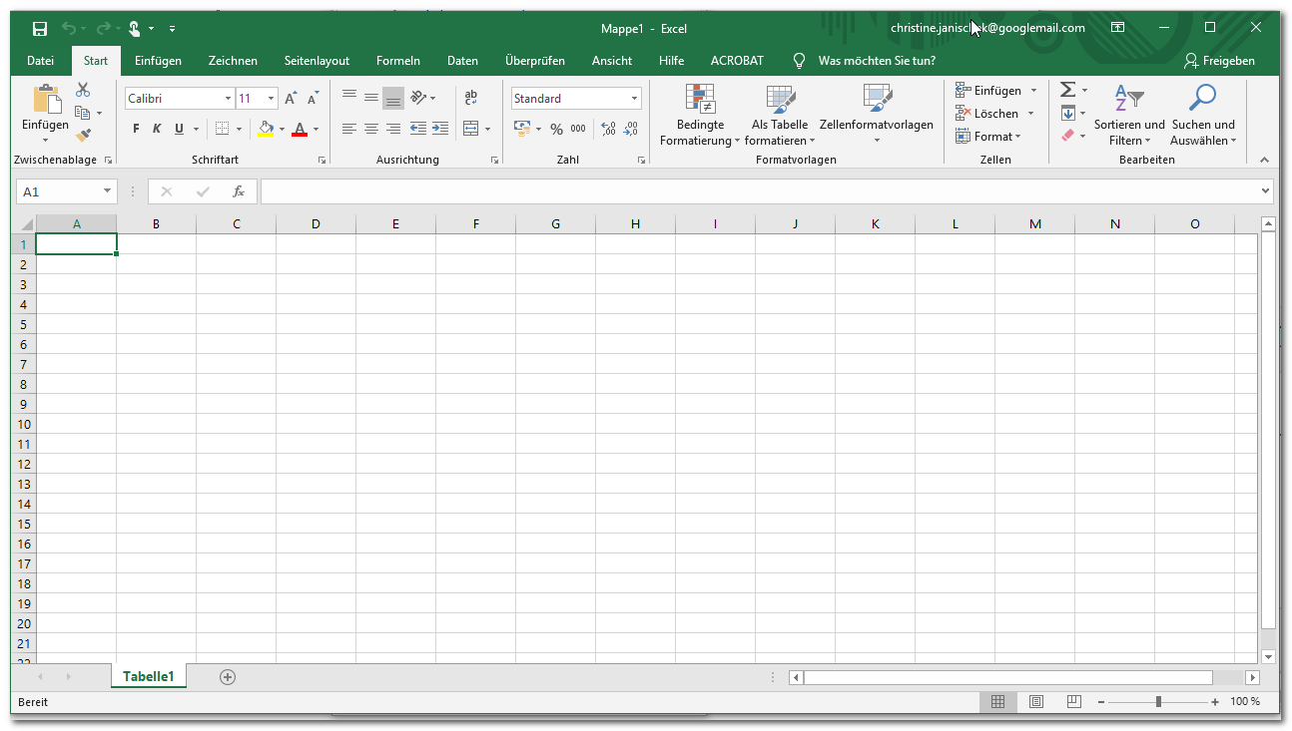
Task: Merge and center cells
Action: pyautogui.click(x=471, y=129)
